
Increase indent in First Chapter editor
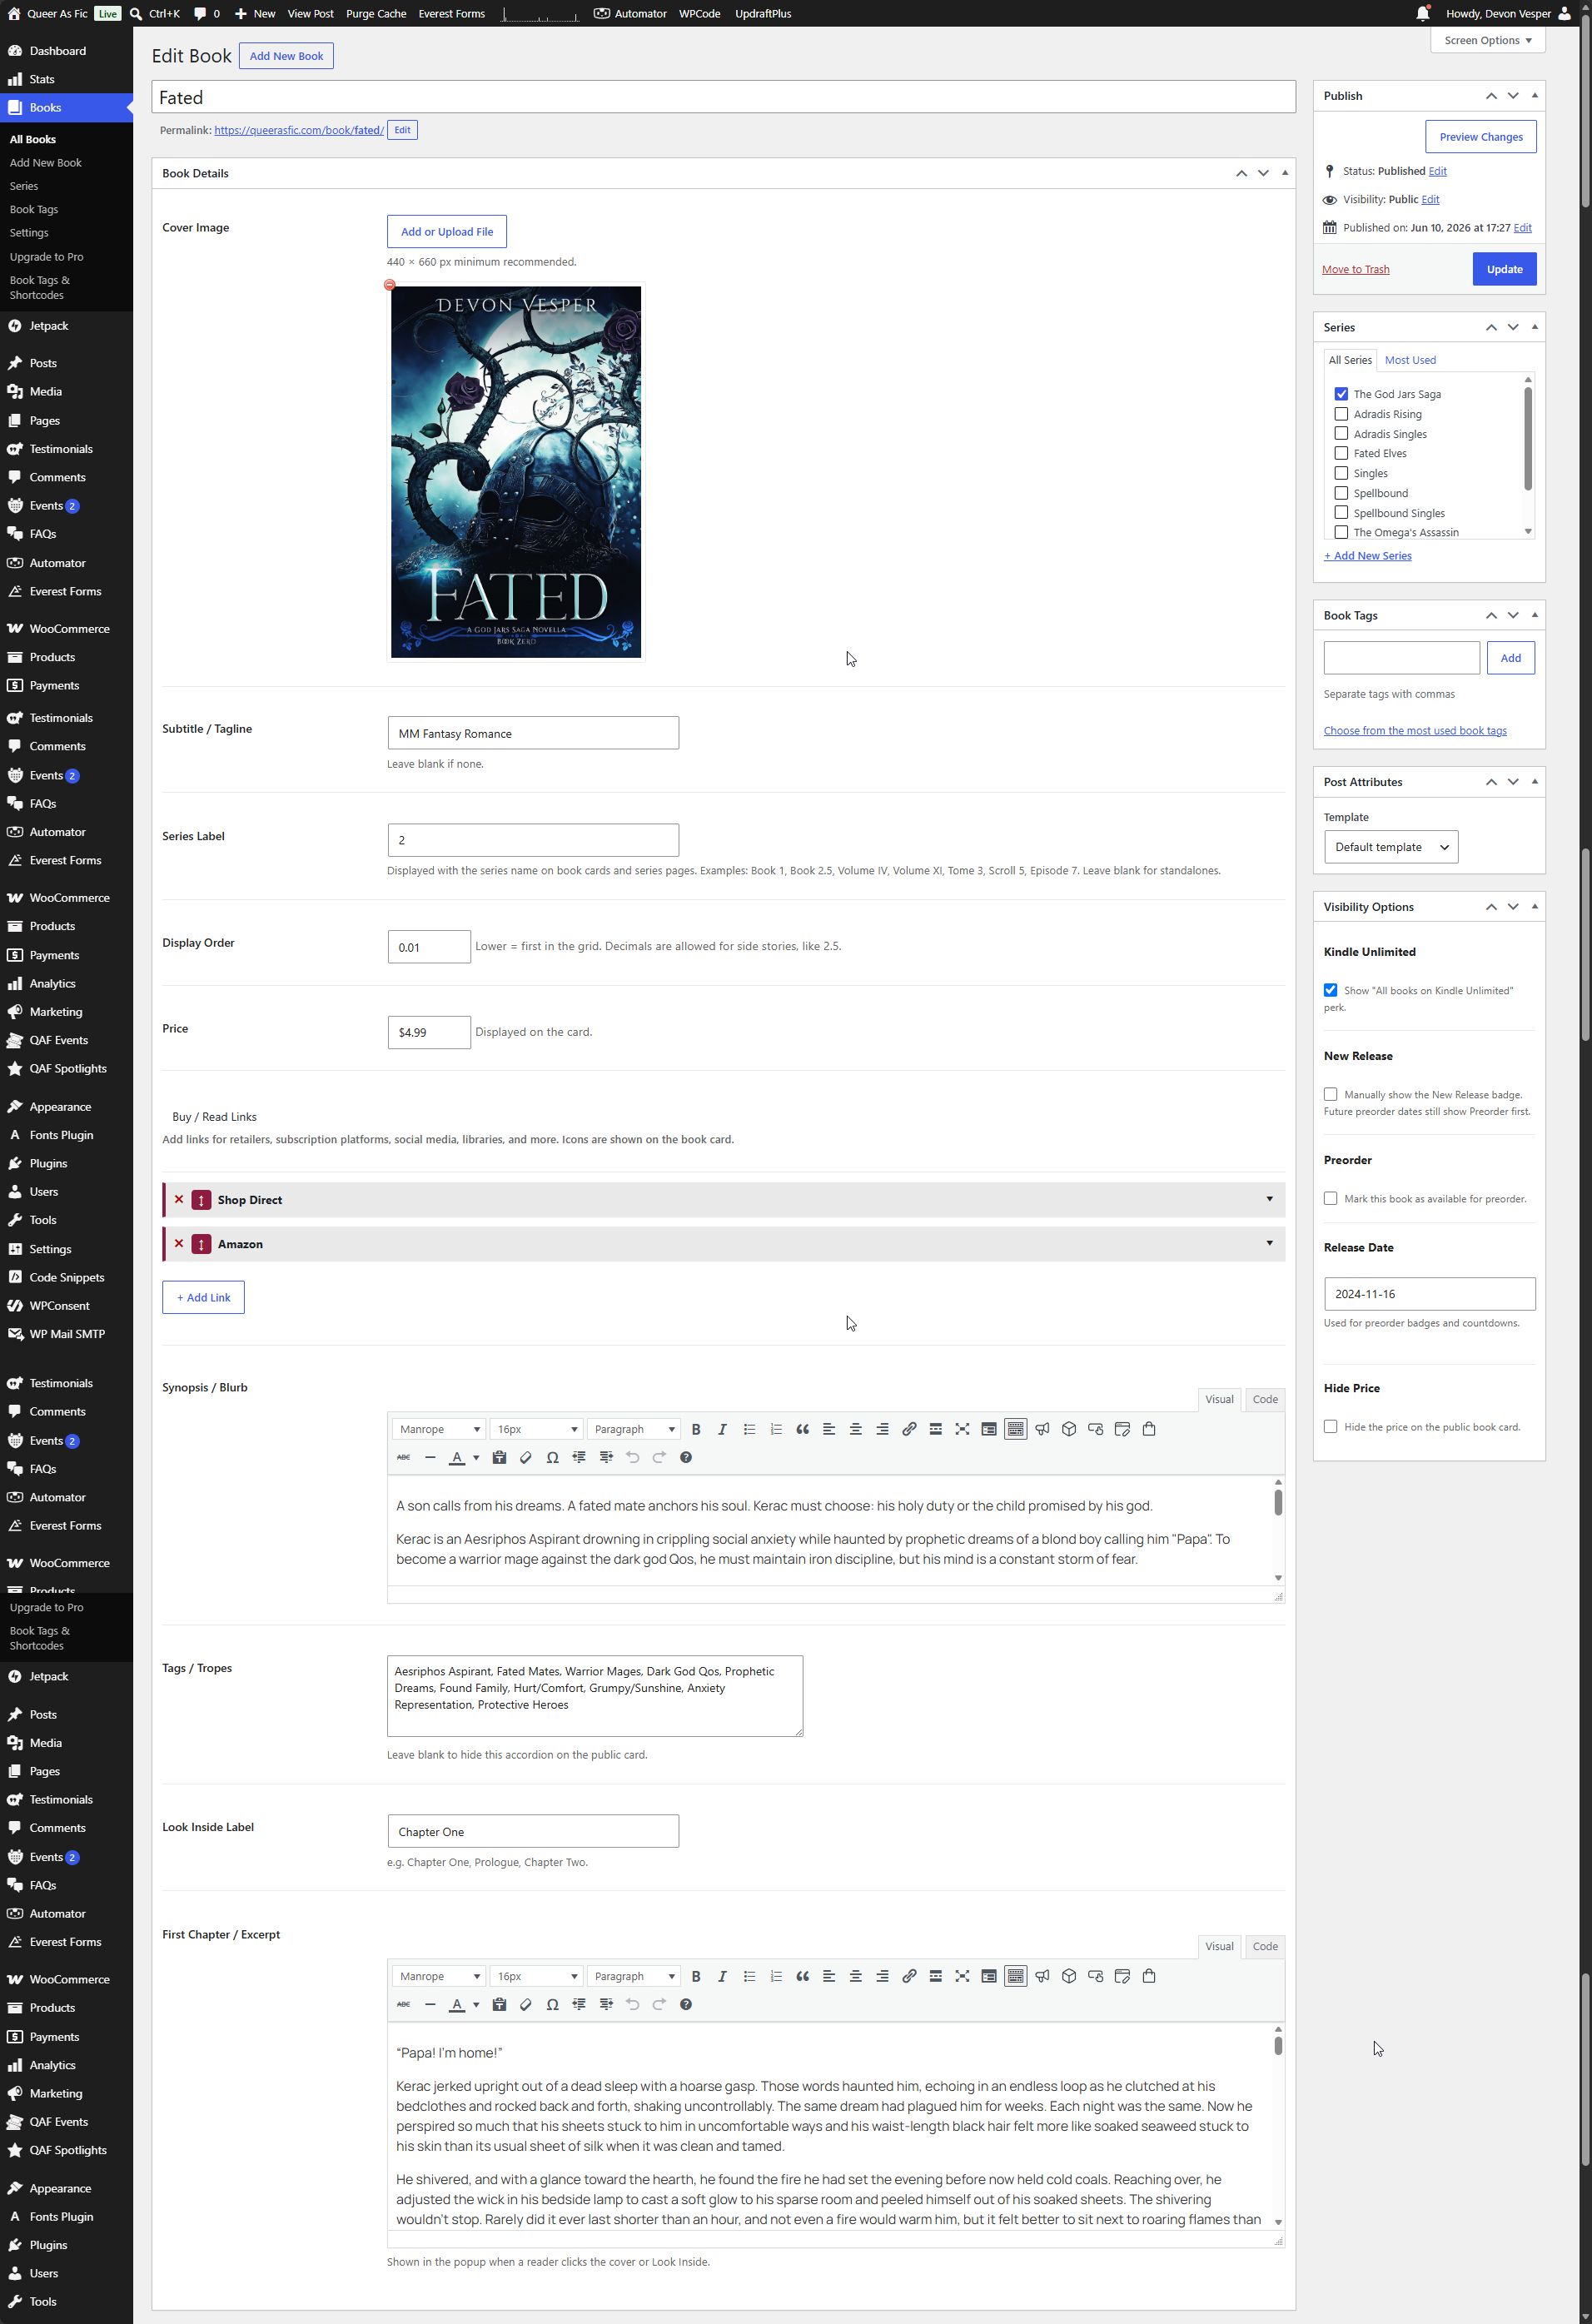point(606,2004)
